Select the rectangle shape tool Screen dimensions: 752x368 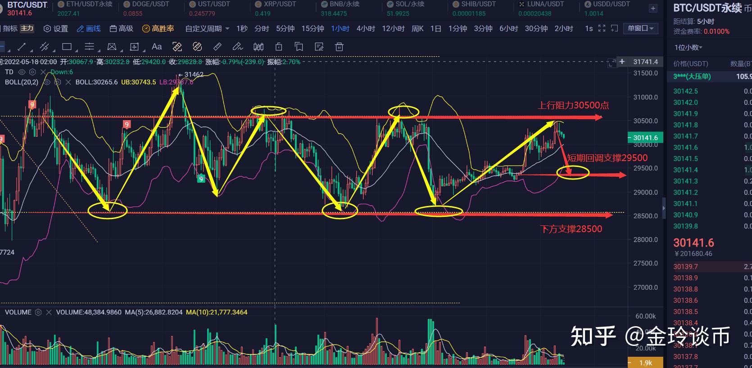[67, 47]
